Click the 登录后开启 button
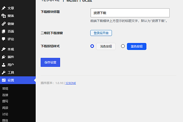Image resolution: width=183 pixels, height=122 pixels. [x=101, y=33]
